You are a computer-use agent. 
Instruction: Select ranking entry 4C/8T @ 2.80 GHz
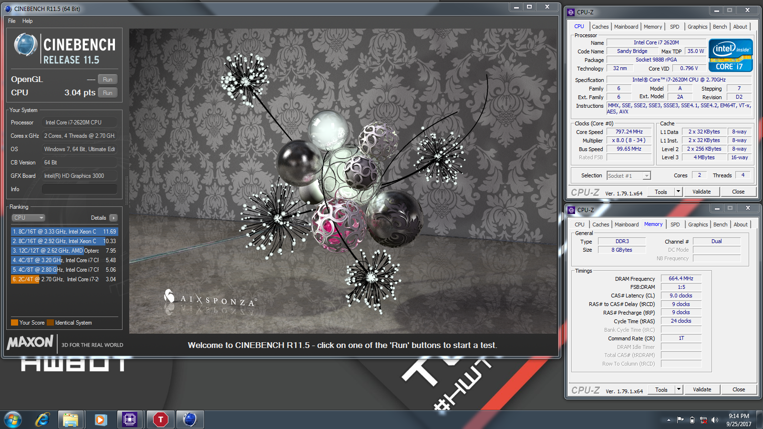click(x=64, y=270)
